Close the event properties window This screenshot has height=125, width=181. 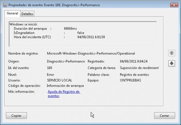(x=174, y=5)
